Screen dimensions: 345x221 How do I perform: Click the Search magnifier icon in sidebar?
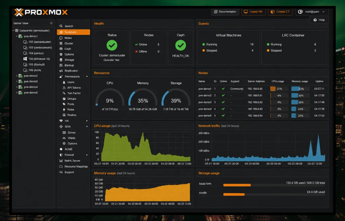[x=61, y=26]
